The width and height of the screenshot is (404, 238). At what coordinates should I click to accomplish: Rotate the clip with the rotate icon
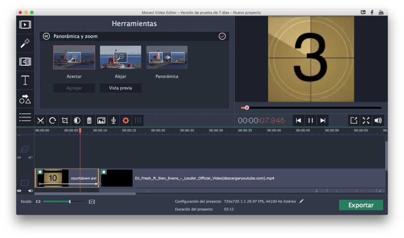52,121
